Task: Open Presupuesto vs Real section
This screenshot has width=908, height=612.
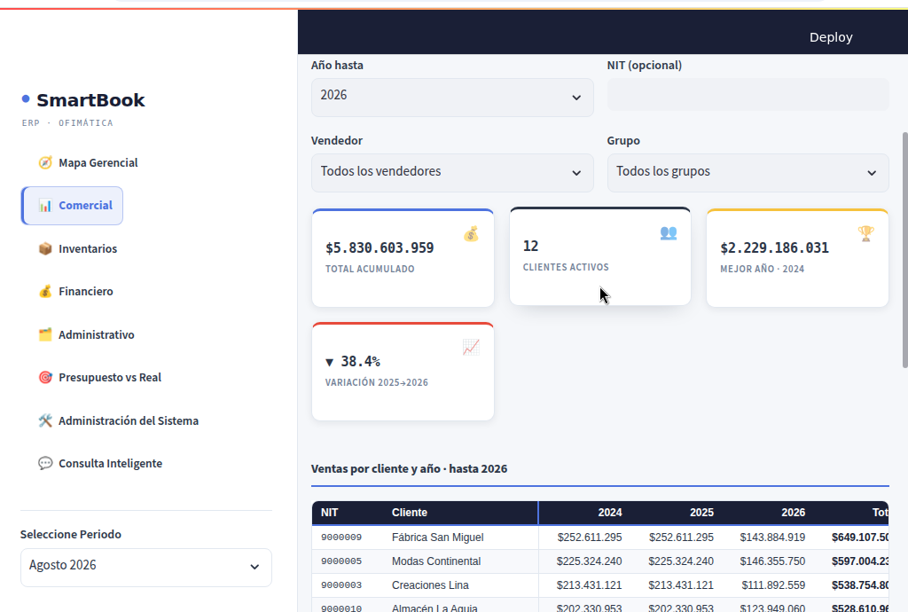Action: pyautogui.click(x=99, y=378)
